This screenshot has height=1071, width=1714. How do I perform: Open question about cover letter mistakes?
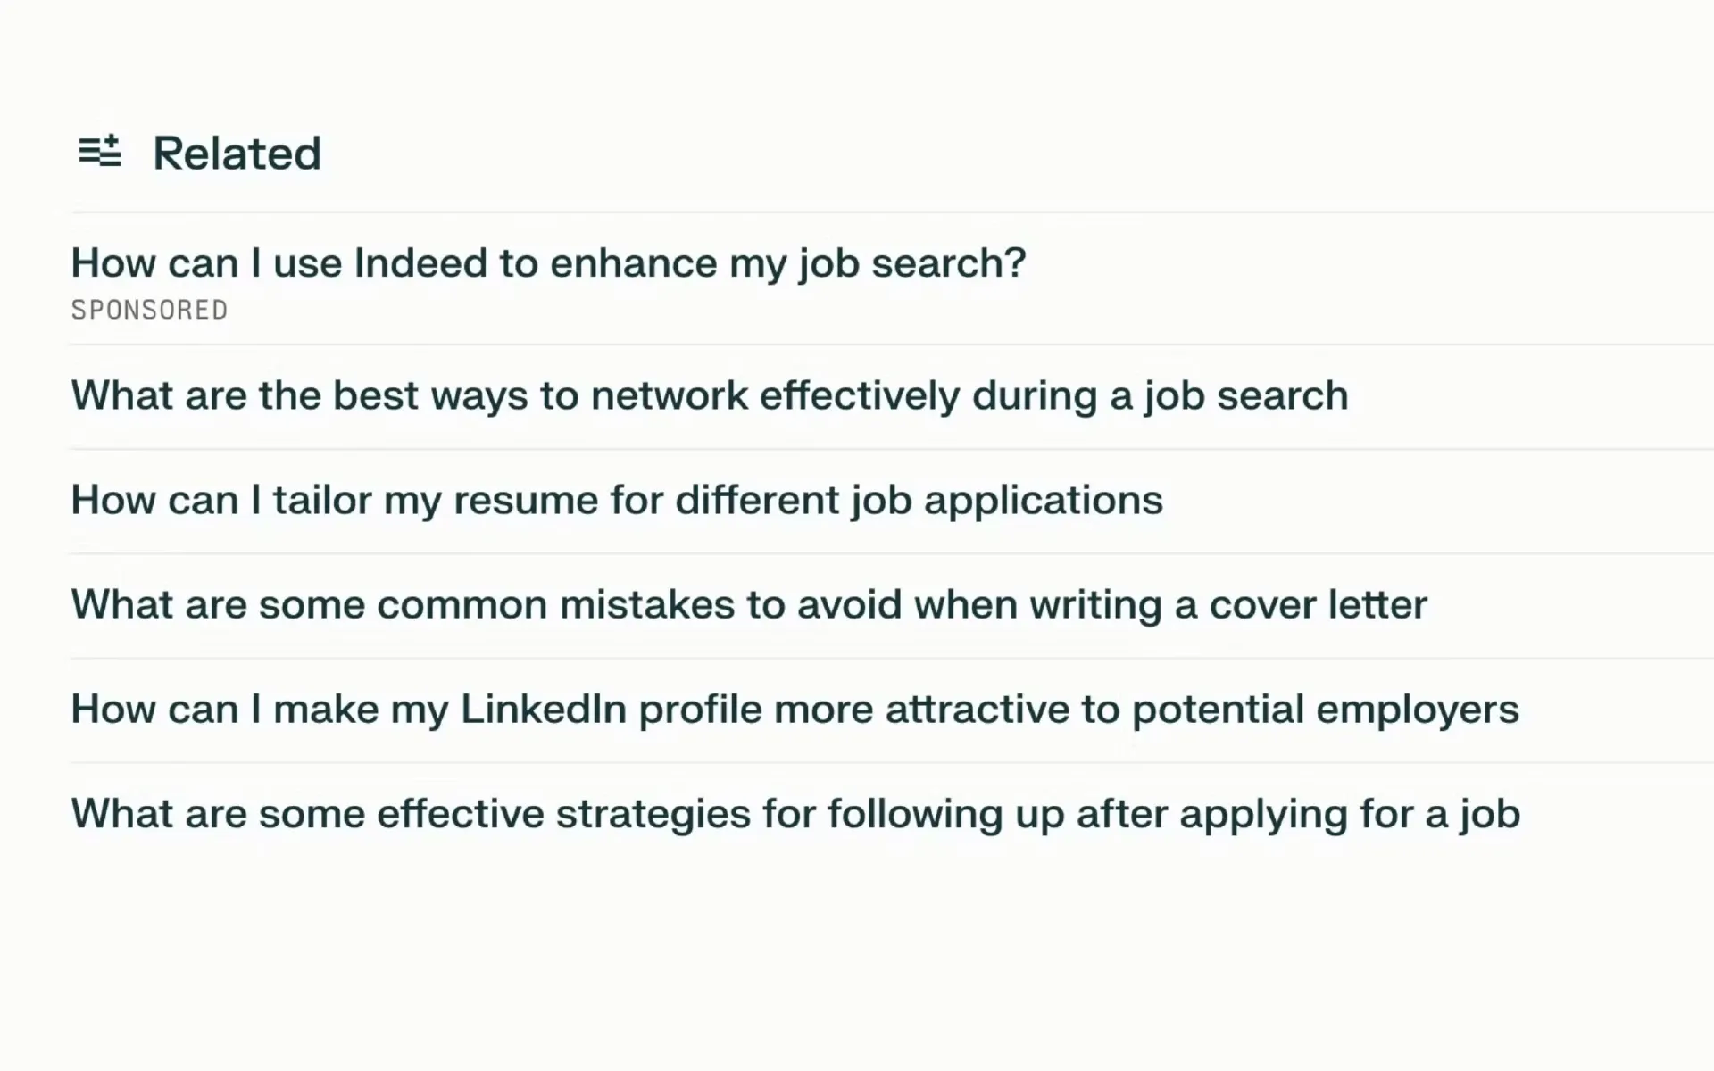coord(749,605)
